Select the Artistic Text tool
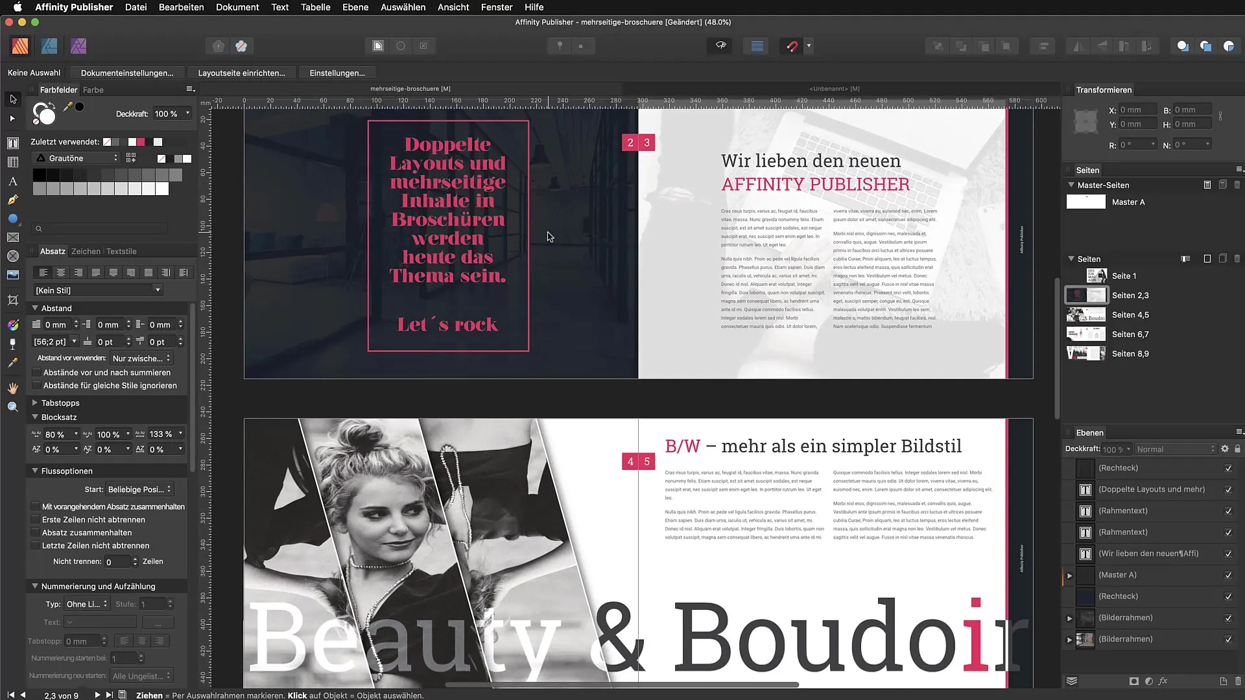The height and width of the screenshot is (700, 1245). pos(12,181)
